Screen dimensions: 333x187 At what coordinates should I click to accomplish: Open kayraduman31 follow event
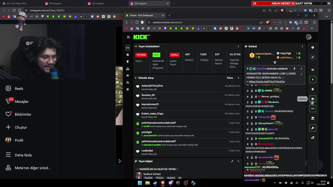point(187,106)
